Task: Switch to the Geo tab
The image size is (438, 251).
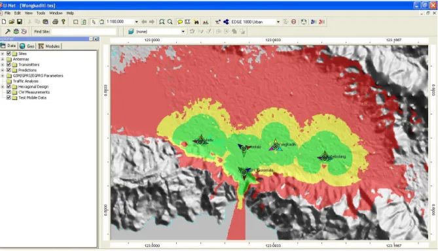Action: 27,46
